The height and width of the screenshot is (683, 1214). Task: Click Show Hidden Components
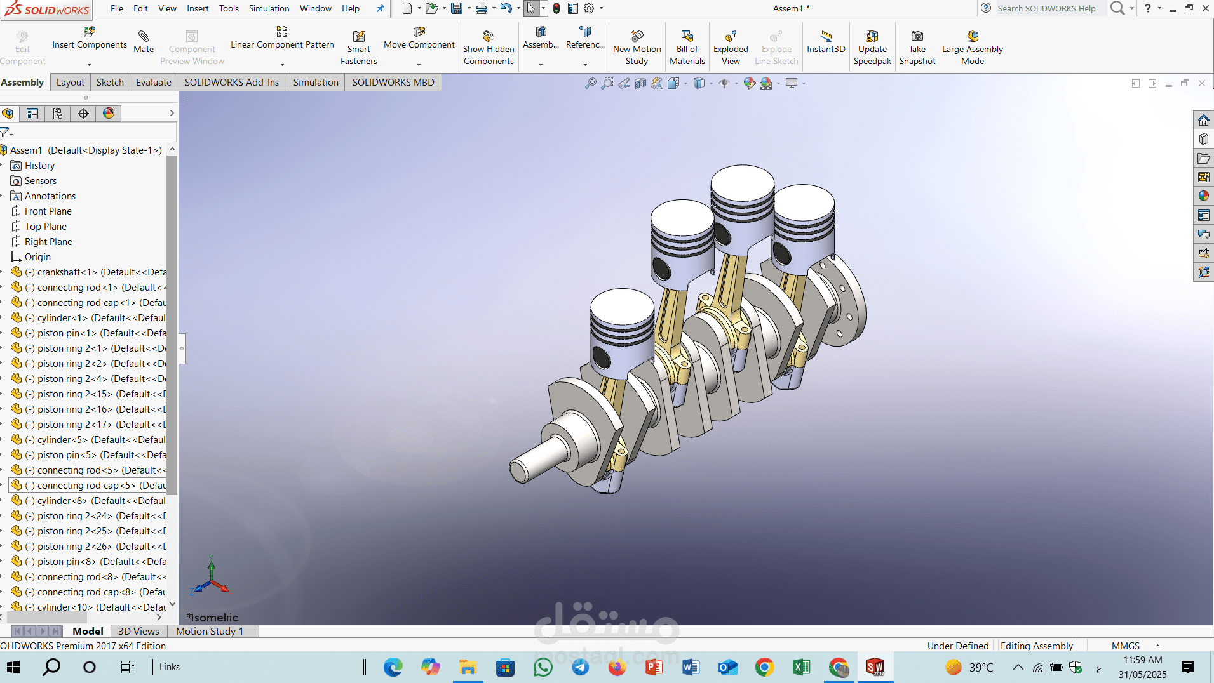489,48
